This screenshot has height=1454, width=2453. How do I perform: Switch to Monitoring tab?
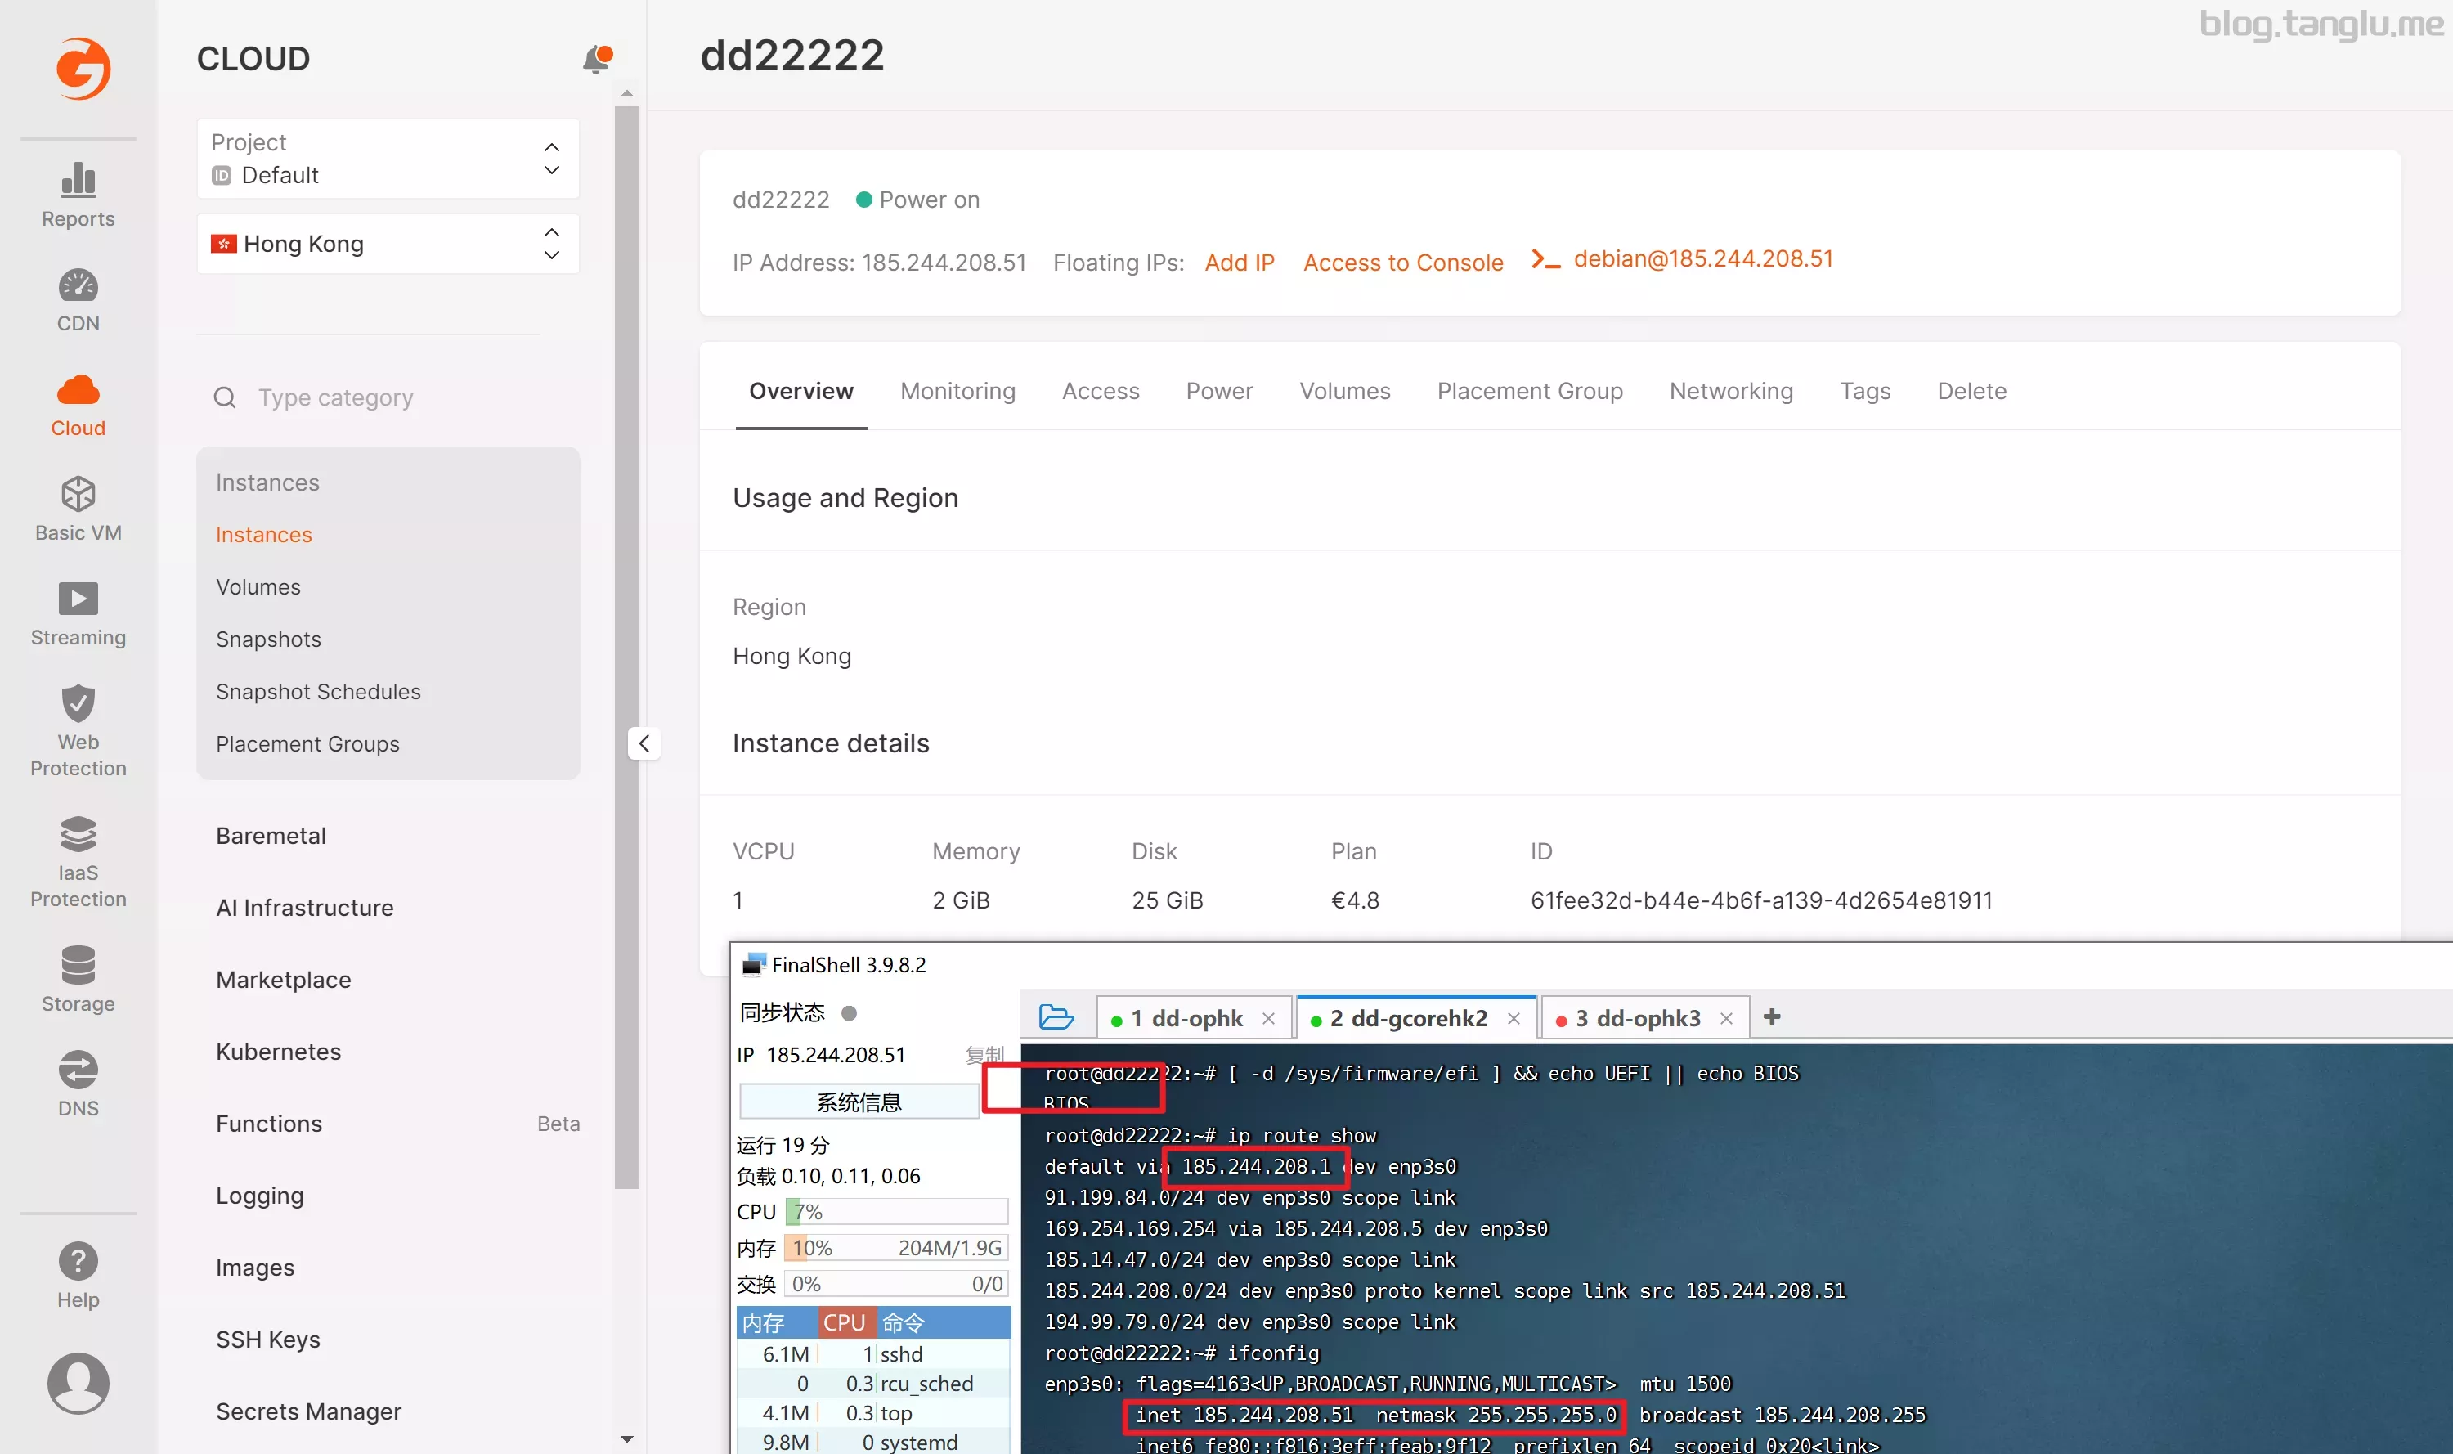[957, 391]
